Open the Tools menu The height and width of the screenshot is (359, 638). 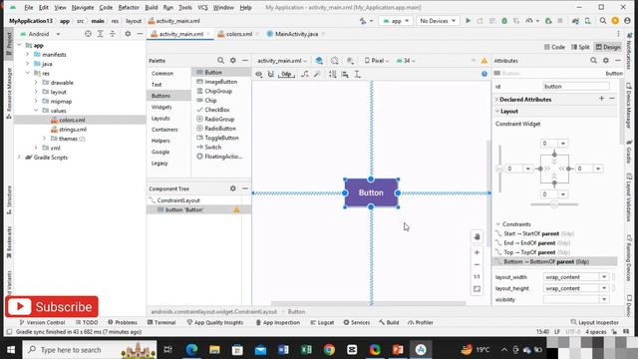pos(185,7)
